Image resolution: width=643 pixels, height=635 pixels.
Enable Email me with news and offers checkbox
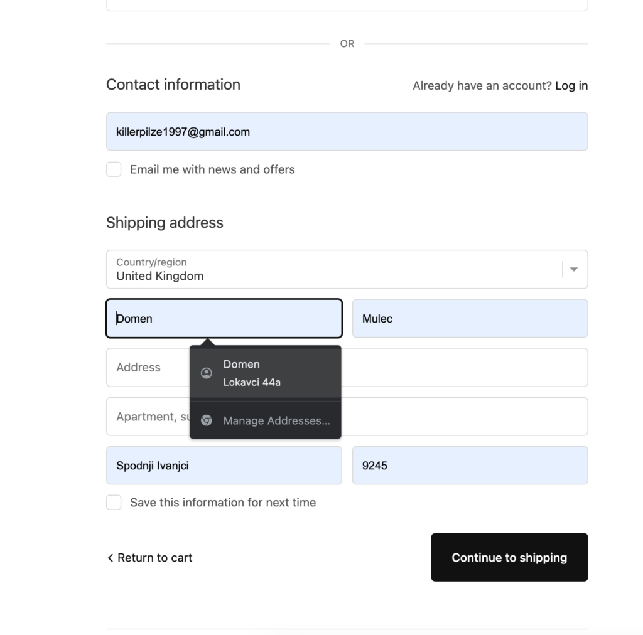(114, 169)
